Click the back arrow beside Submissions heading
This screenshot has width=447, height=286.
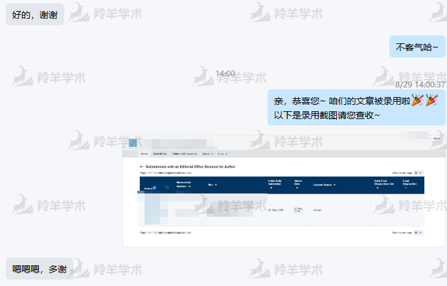click(x=141, y=166)
